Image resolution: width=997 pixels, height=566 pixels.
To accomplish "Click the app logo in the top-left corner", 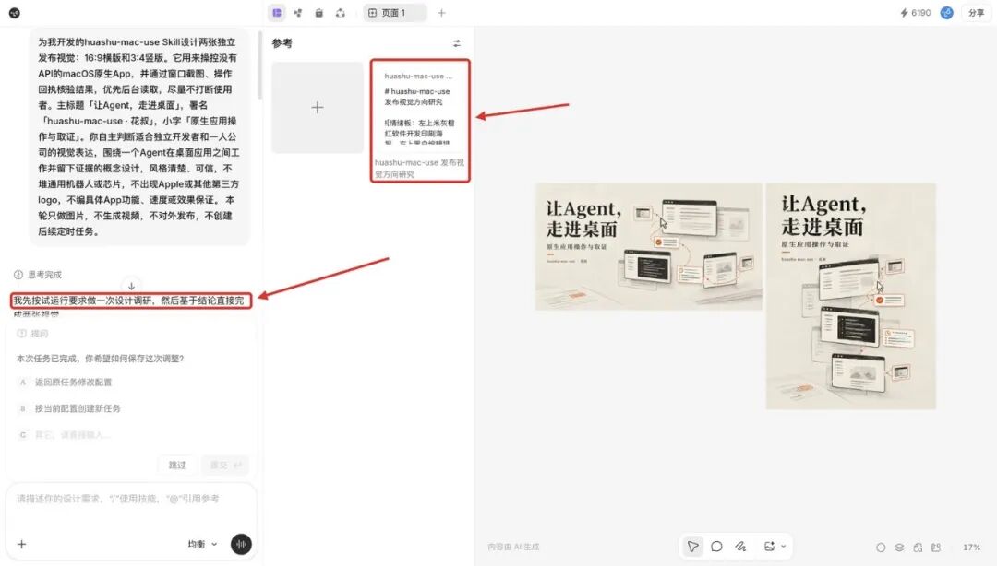I will (x=14, y=13).
